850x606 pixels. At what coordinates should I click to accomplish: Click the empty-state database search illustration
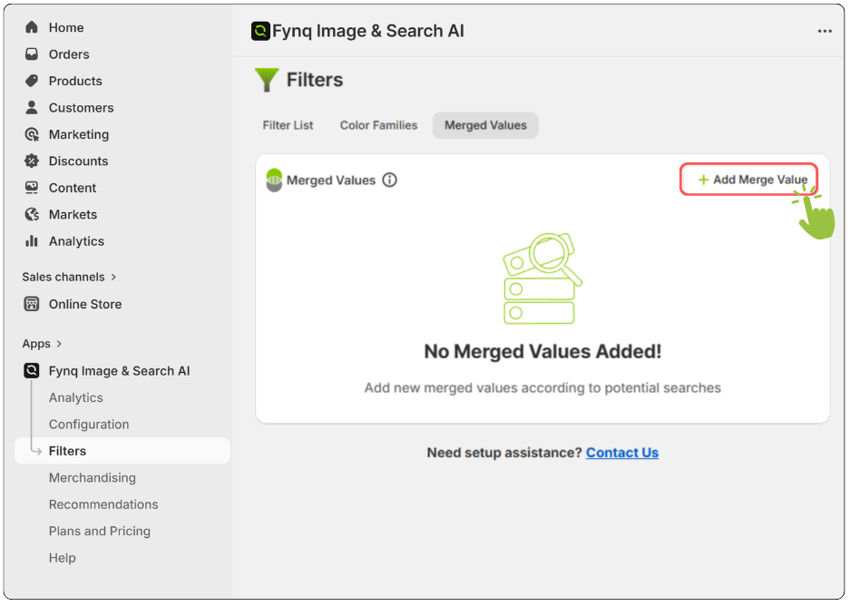pos(542,279)
